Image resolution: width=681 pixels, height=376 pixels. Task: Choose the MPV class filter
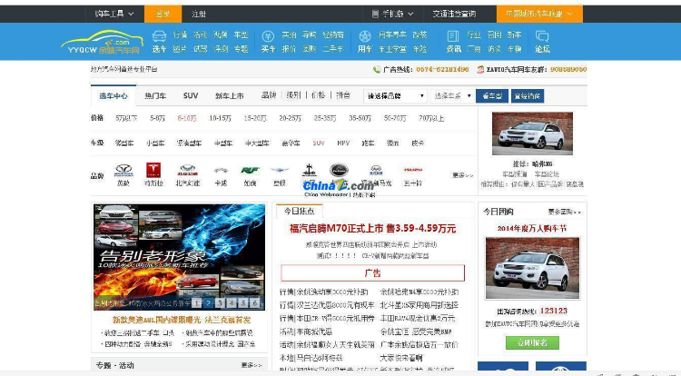[343, 143]
